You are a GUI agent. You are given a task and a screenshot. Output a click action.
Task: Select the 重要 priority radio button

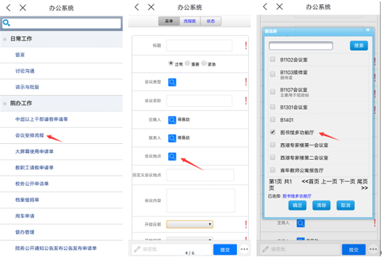(x=188, y=63)
